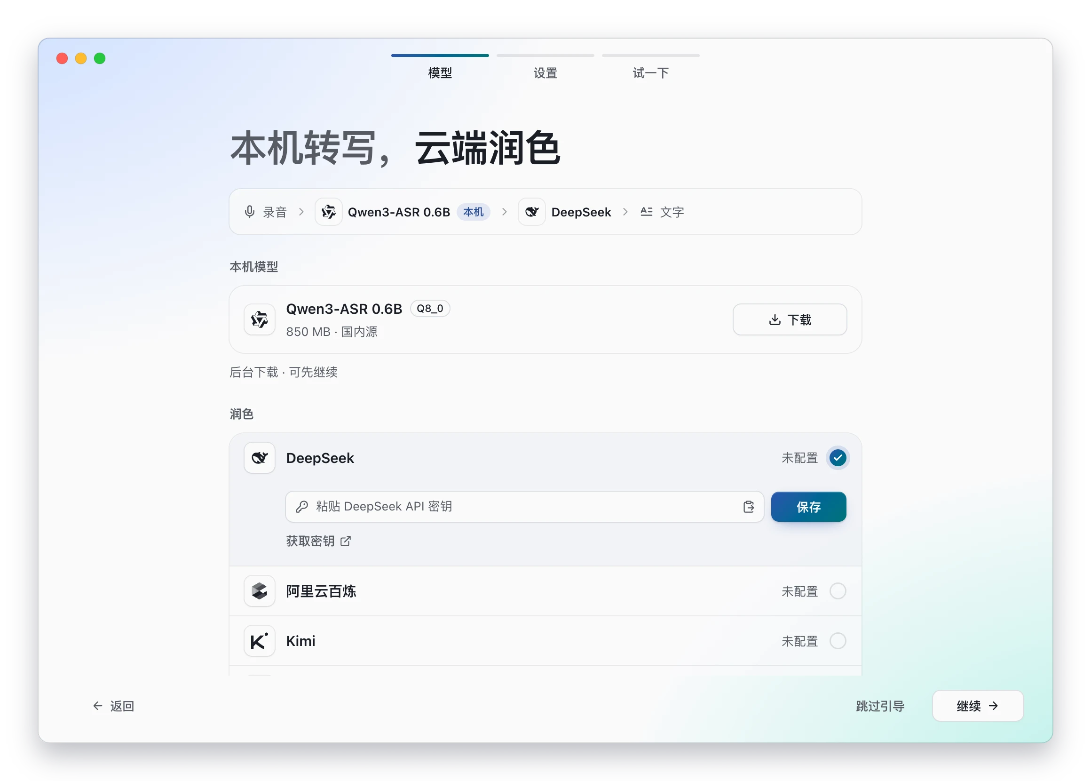
Task: Click 返回 to go back
Action: pyautogui.click(x=113, y=706)
